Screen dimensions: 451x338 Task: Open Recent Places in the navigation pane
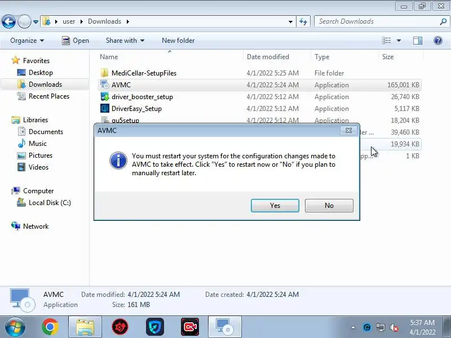(x=49, y=96)
